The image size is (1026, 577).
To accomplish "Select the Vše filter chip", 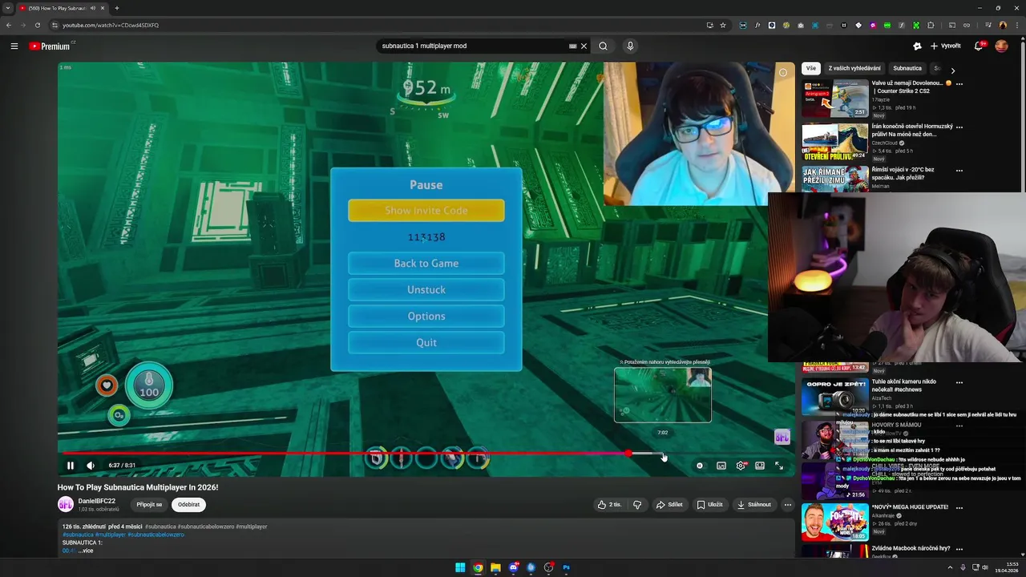I will coord(811,68).
